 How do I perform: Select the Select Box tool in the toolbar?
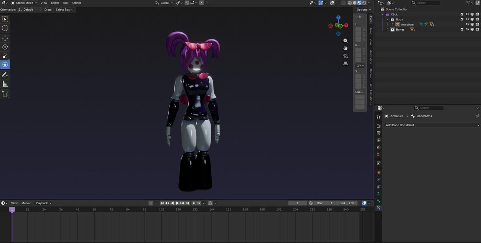point(5,19)
